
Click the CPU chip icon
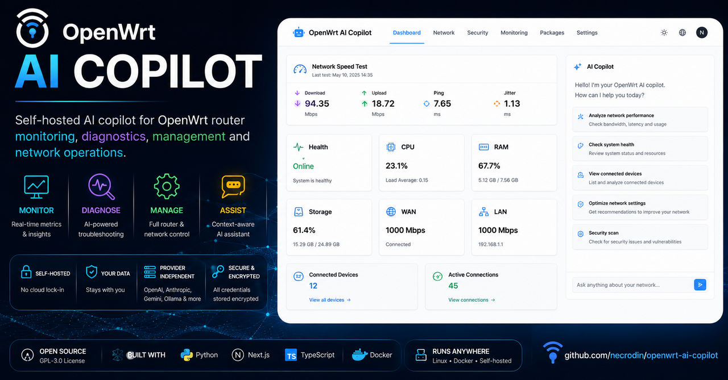[391, 147]
